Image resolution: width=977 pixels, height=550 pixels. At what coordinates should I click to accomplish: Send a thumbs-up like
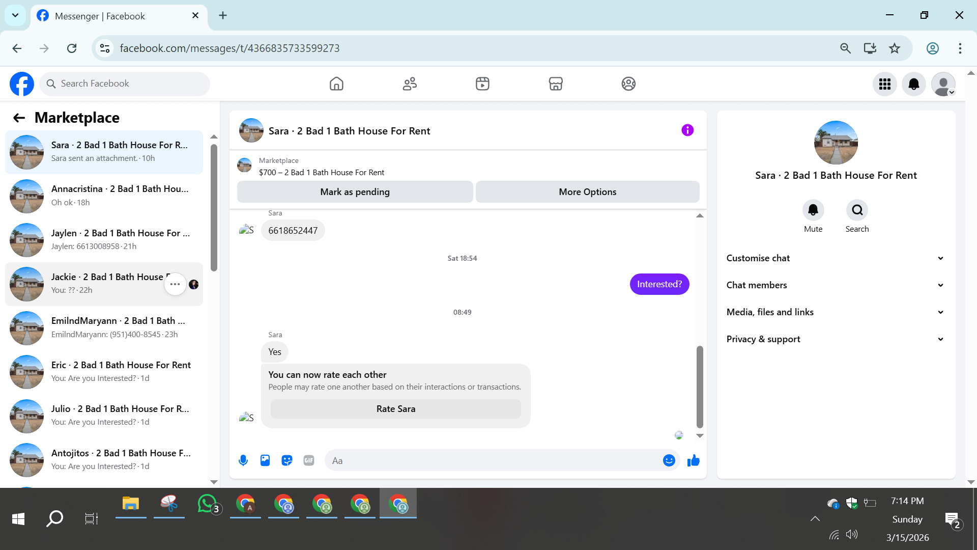(x=694, y=460)
